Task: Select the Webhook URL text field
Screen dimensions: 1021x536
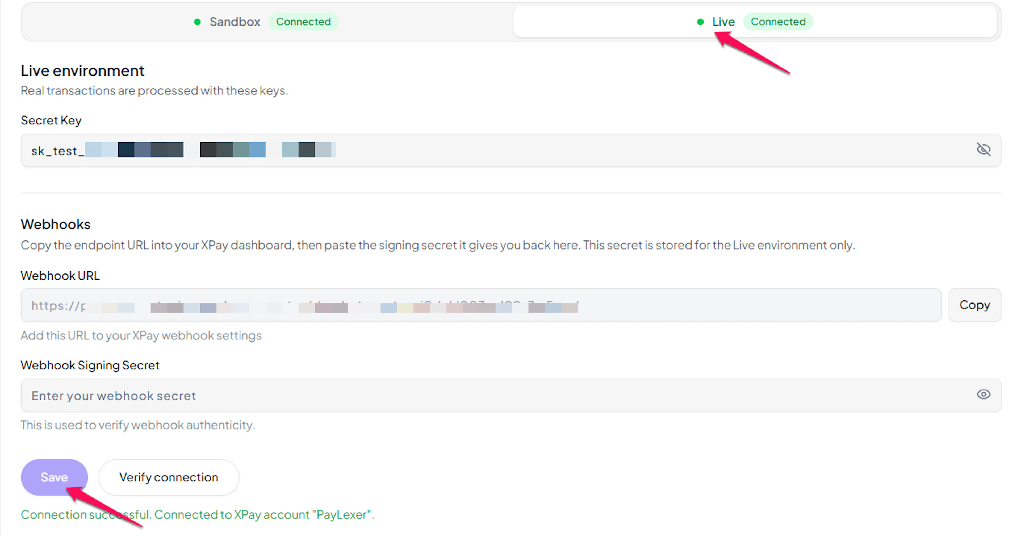Action: [x=481, y=305]
